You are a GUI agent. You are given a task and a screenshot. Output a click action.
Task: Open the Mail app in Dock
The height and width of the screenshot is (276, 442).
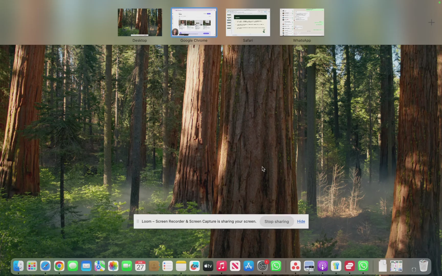[86, 266]
